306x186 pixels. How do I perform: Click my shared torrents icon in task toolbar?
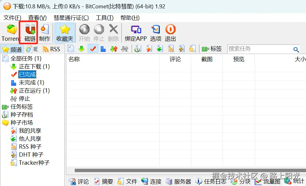tap(149, 49)
